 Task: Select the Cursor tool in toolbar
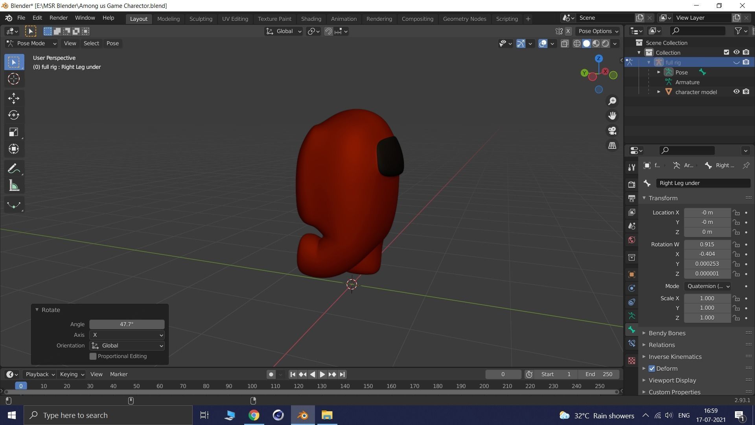tap(14, 79)
